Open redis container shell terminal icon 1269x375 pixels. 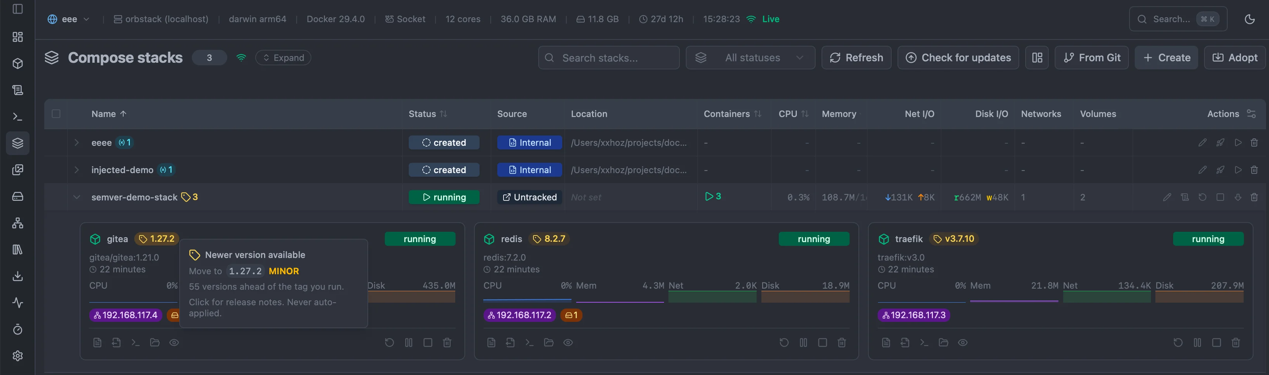[x=530, y=343]
